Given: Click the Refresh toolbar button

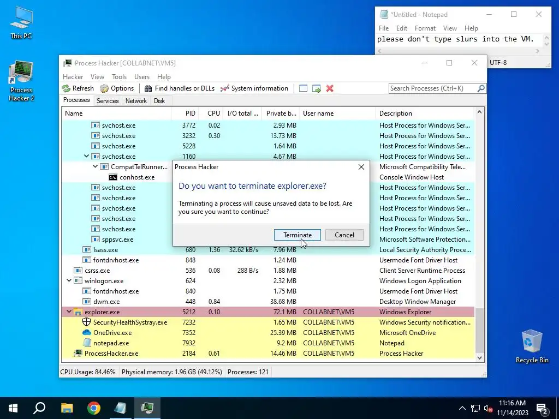Looking at the screenshot, I should tap(78, 88).
